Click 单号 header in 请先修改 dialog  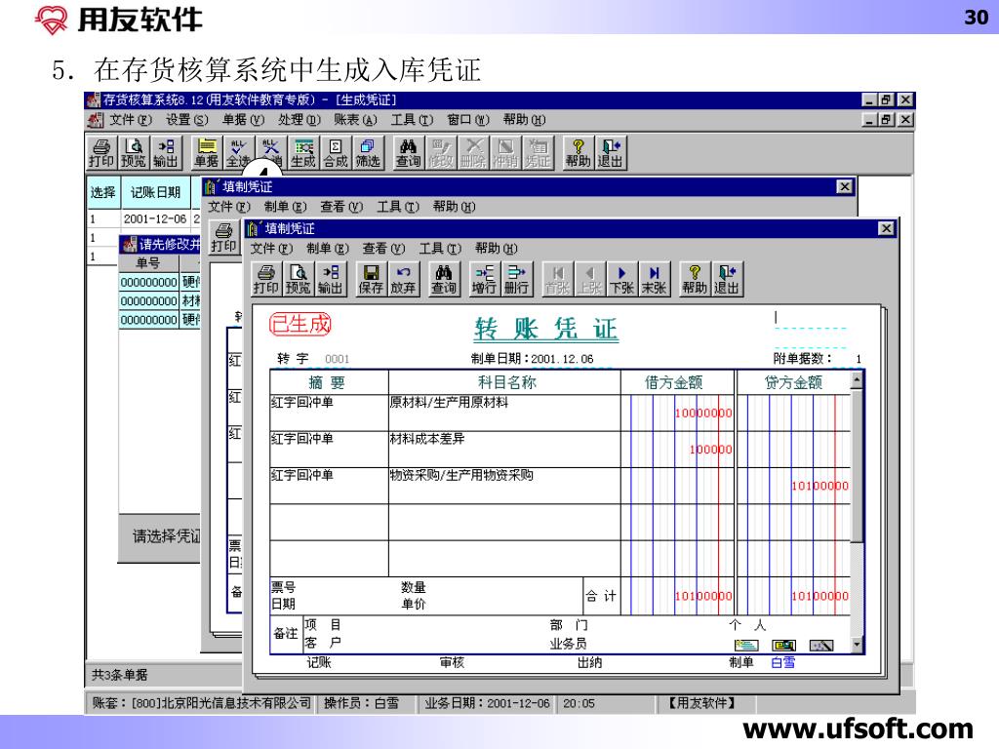148,263
